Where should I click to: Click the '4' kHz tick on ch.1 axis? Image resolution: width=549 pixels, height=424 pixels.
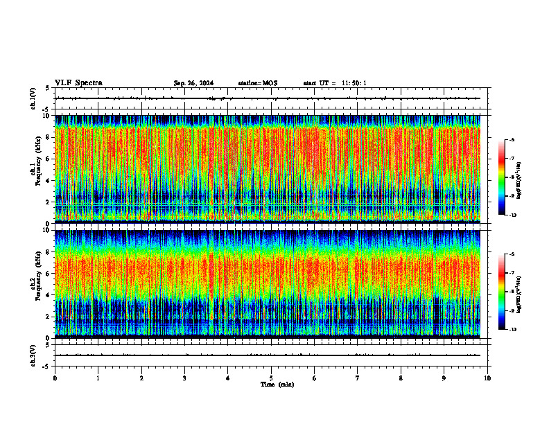click(x=49, y=181)
